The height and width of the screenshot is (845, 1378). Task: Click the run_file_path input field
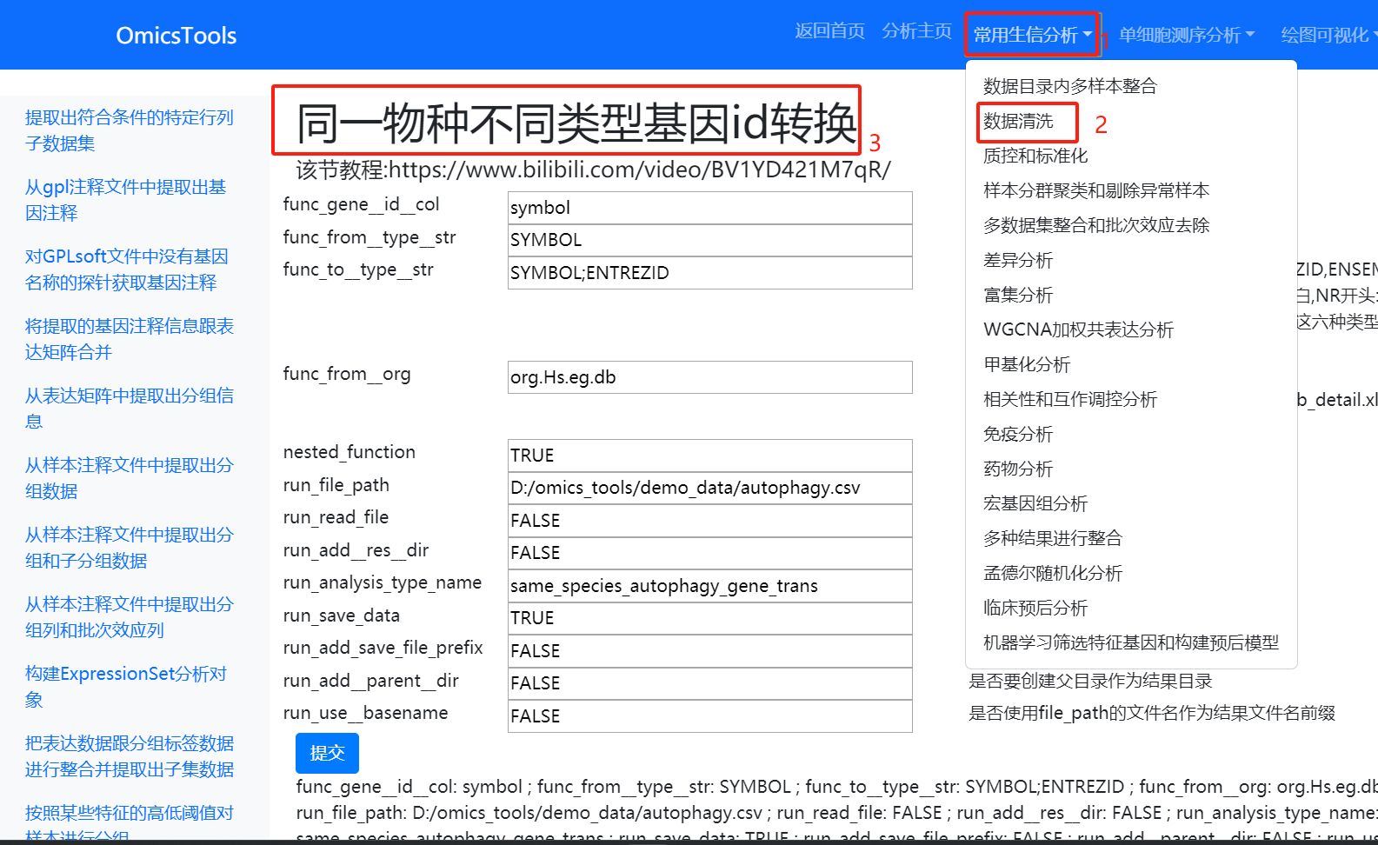tap(709, 488)
